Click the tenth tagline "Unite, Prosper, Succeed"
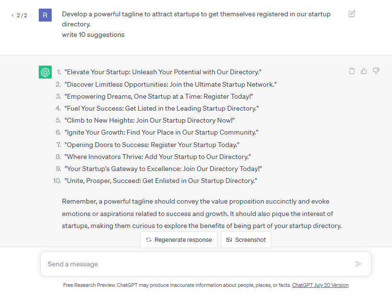Screen dimensions: 392x296 (x=161, y=181)
